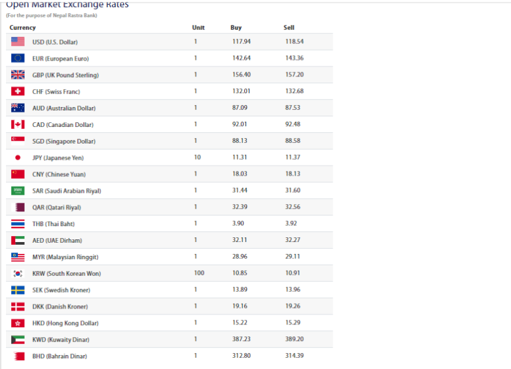Click the Currency column header
The width and height of the screenshot is (511, 369).
(23, 28)
